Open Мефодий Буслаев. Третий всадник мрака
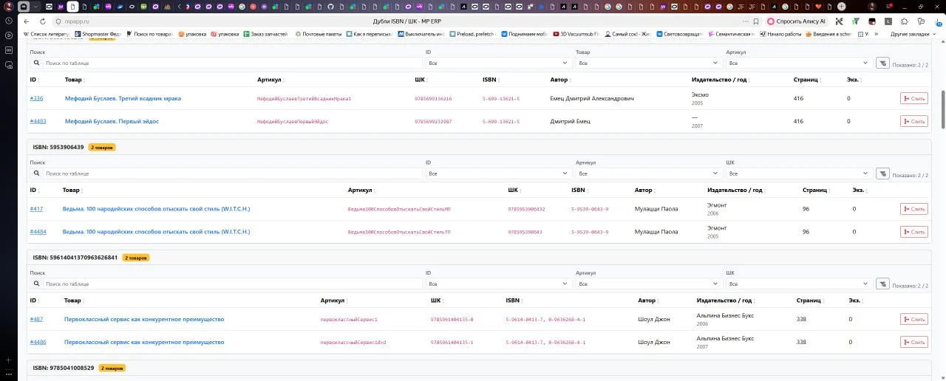 click(123, 98)
